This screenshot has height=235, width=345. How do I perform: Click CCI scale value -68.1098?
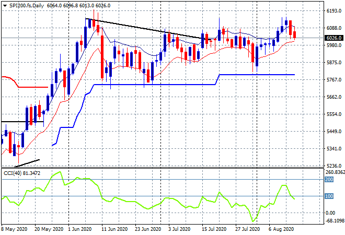pos(335,220)
